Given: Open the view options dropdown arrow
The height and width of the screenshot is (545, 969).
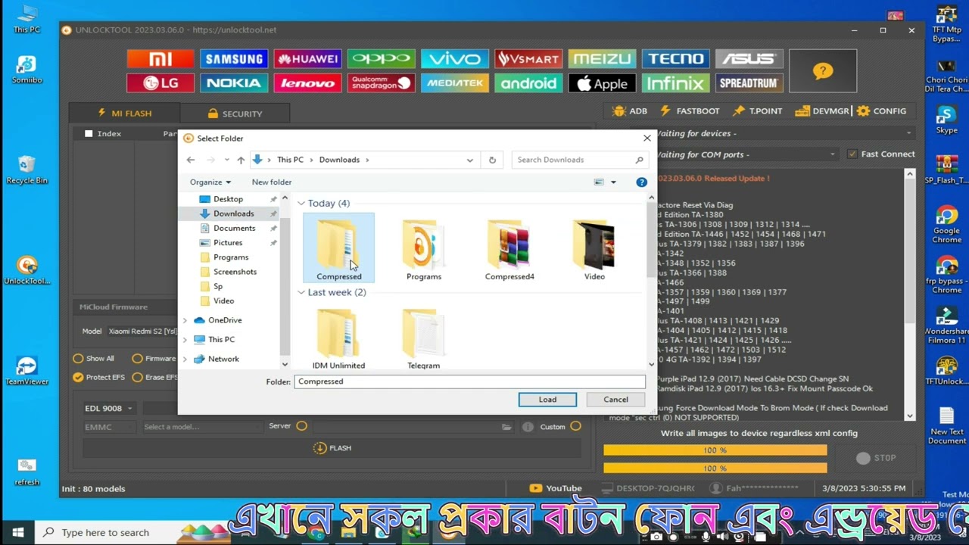Looking at the screenshot, I should pyautogui.click(x=613, y=182).
